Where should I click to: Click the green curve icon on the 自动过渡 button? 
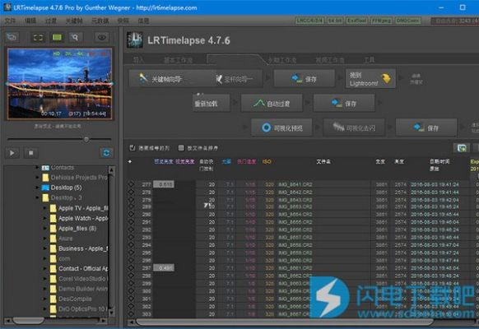pos(259,103)
